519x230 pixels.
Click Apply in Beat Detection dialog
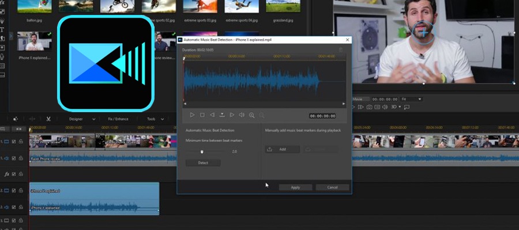click(x=295, y=187)
